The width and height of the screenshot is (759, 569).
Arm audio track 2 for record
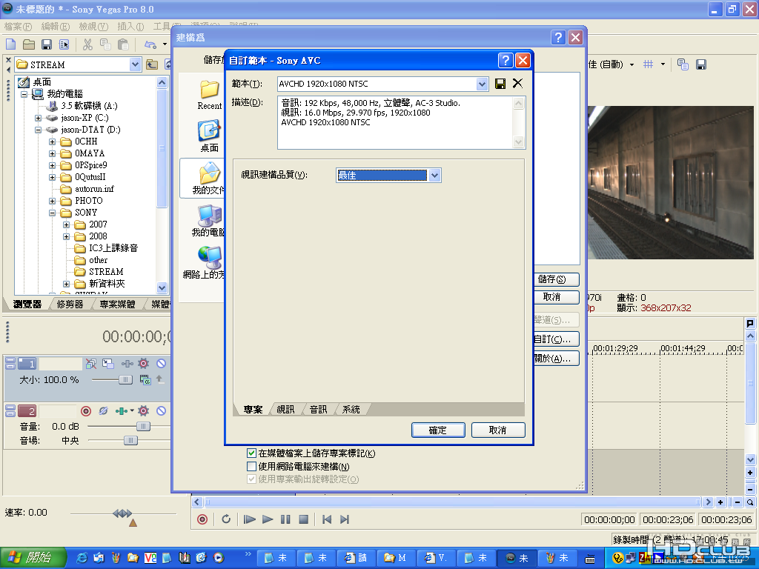tap(86, 411)
